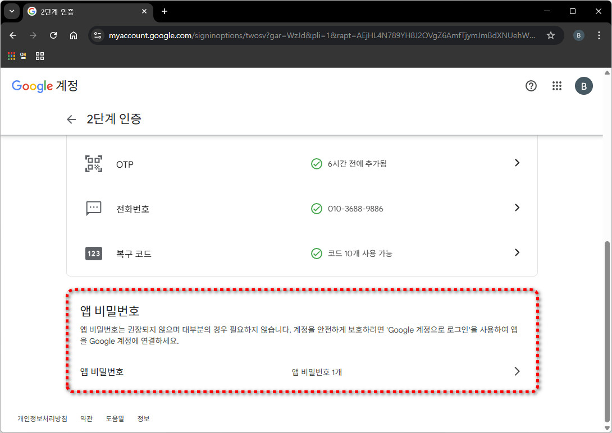Select the 2단계 인증 browser tab

(x=88, y=12)
